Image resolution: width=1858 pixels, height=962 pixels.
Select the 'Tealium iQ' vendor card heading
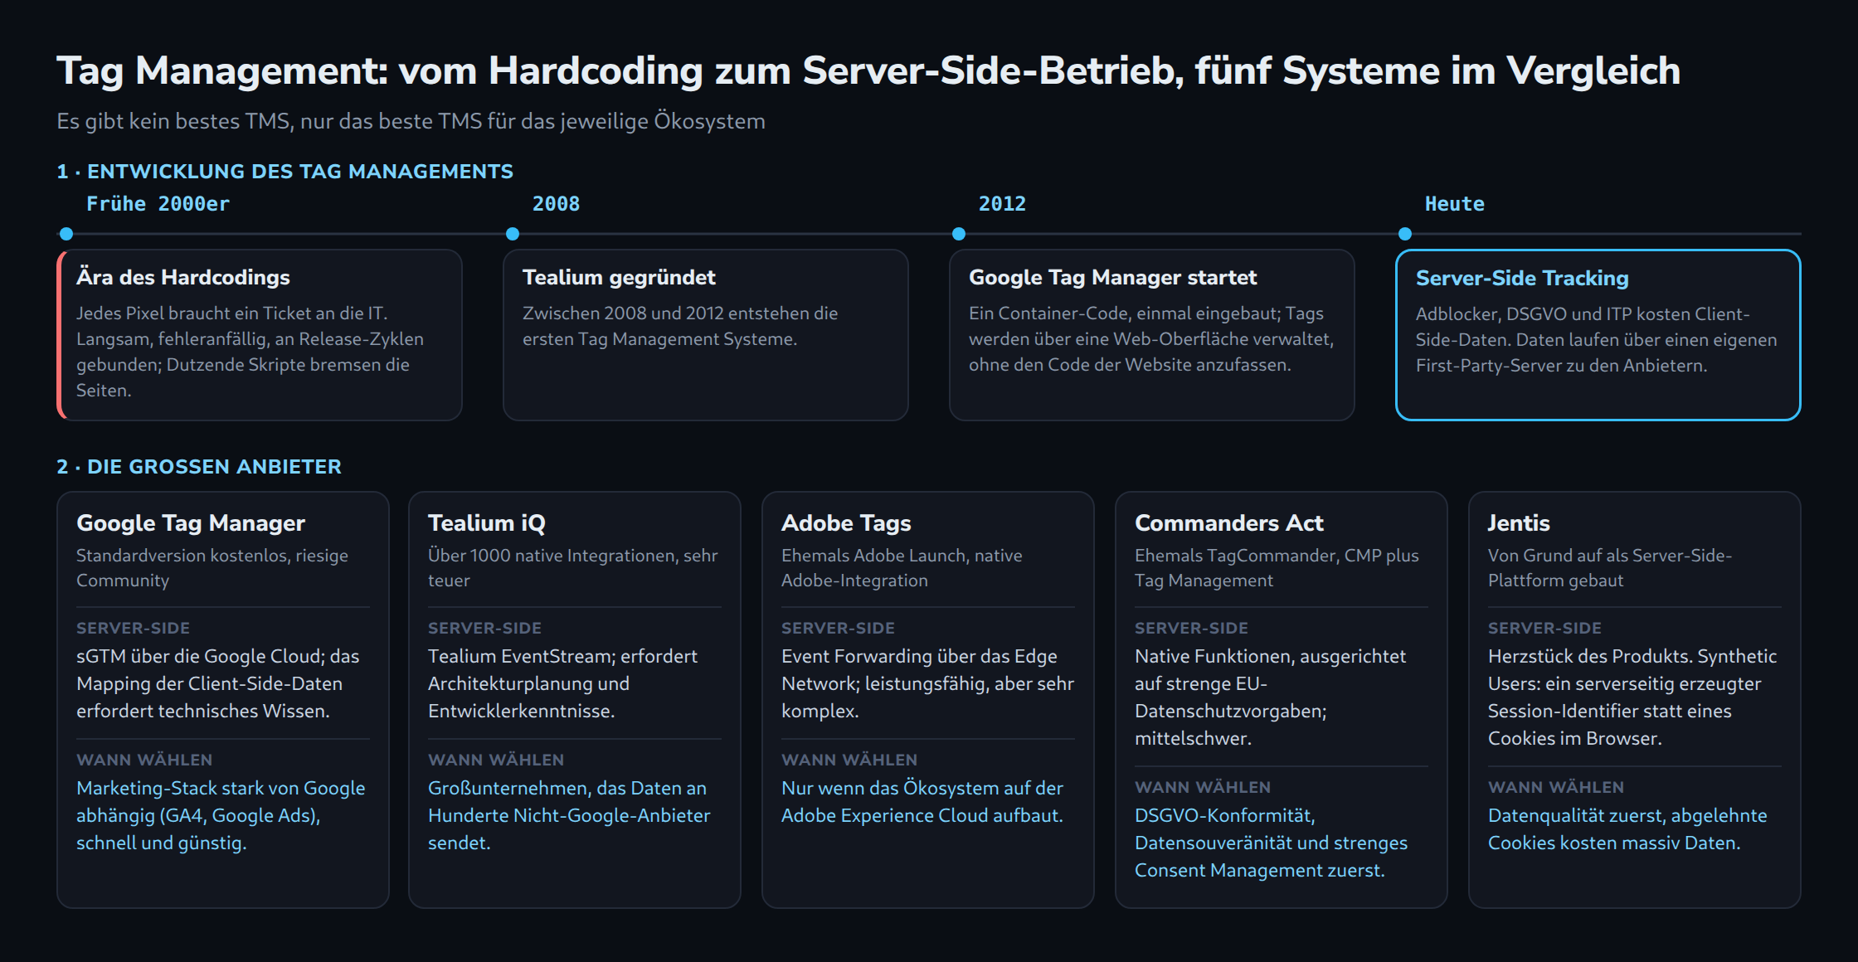(487, 522)
